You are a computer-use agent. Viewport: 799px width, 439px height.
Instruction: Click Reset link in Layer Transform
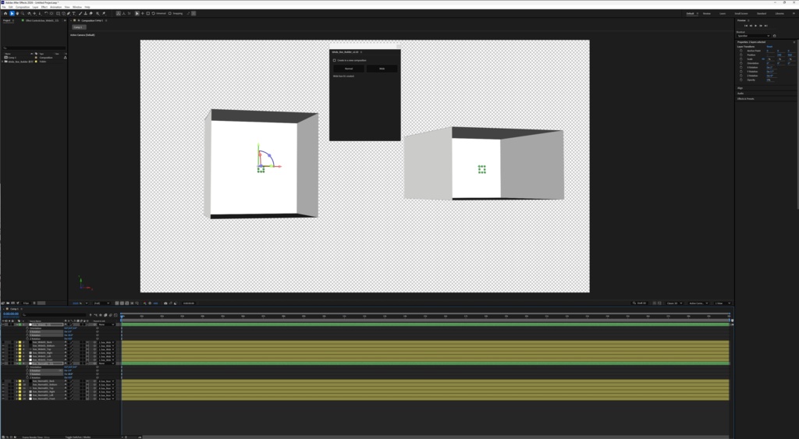769,46
